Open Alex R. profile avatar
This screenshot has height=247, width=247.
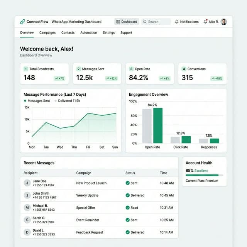point(224,22)
